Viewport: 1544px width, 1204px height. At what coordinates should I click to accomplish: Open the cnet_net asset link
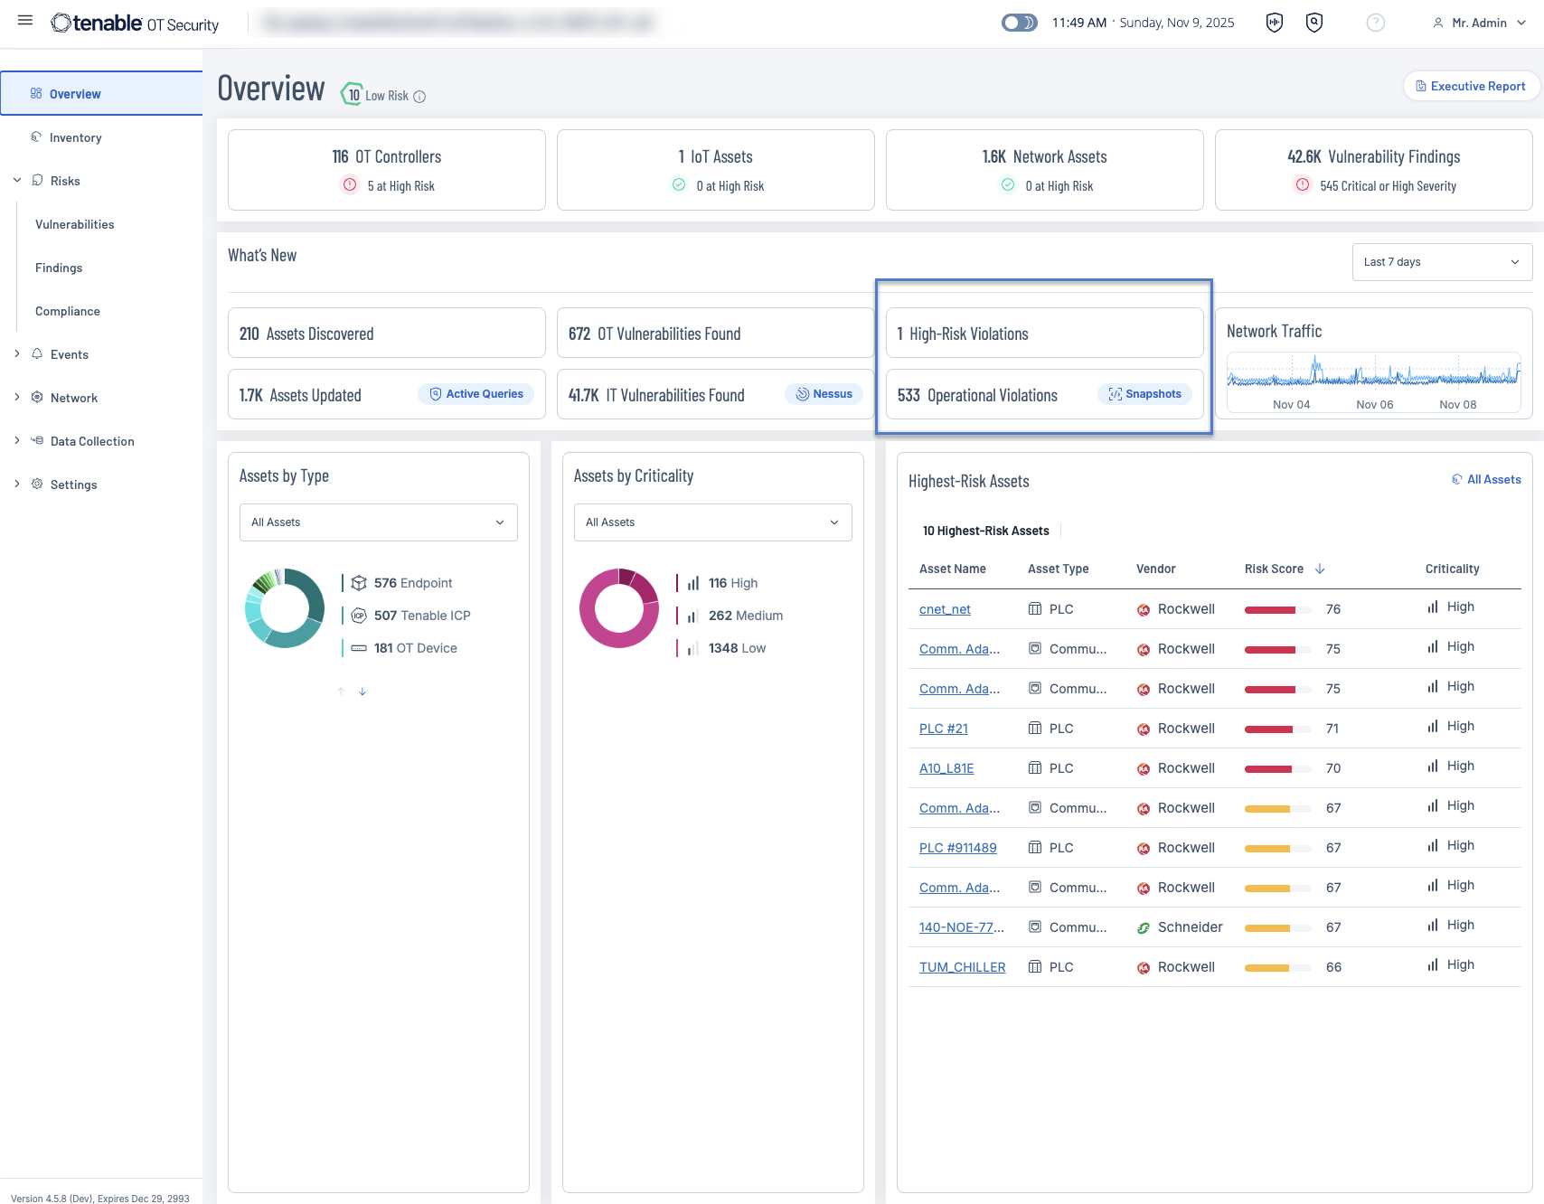(945, 609)
